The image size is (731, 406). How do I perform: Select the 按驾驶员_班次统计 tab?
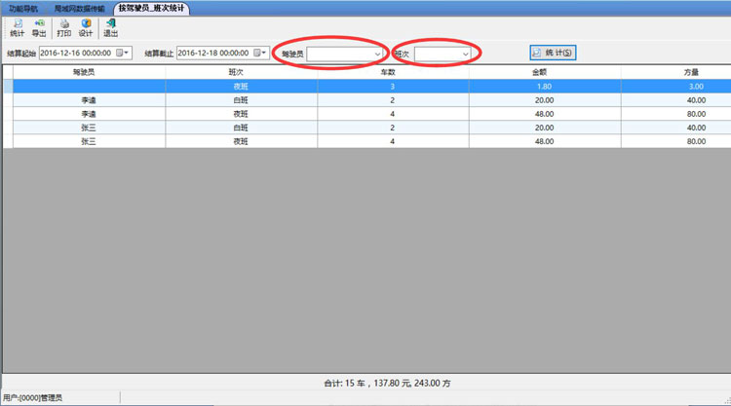point(151,8)
